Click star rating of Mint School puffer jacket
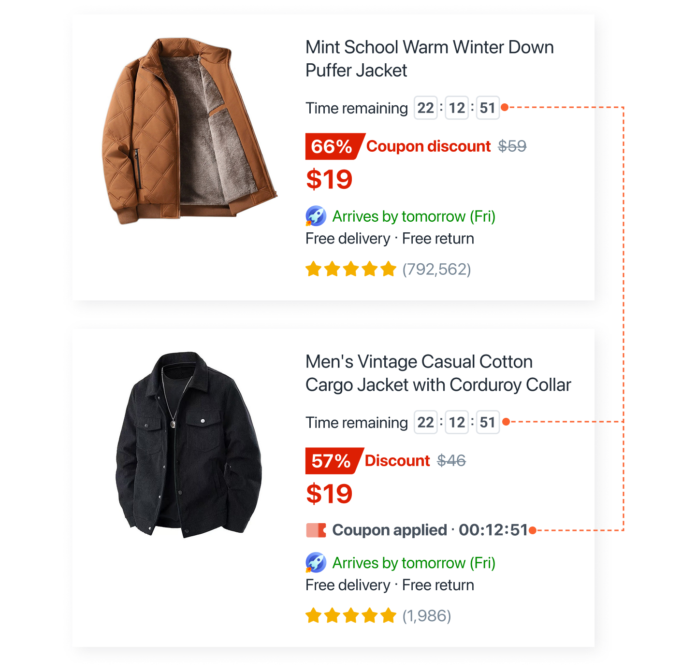Viewport: 696px width, 669px height. 351,269
